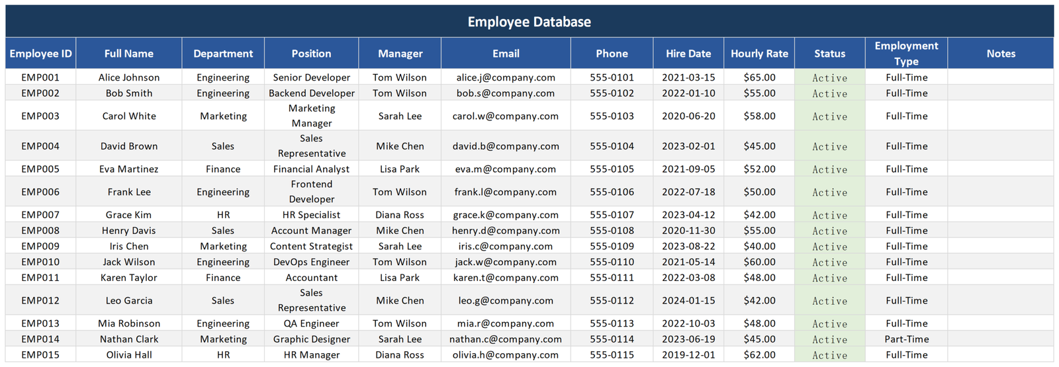
Task: Click the Status column header
Action: click(x=830, y=54)
